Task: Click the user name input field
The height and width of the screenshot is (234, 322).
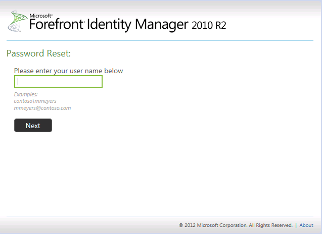Action: pyautogui.click(x=58, y=82)
